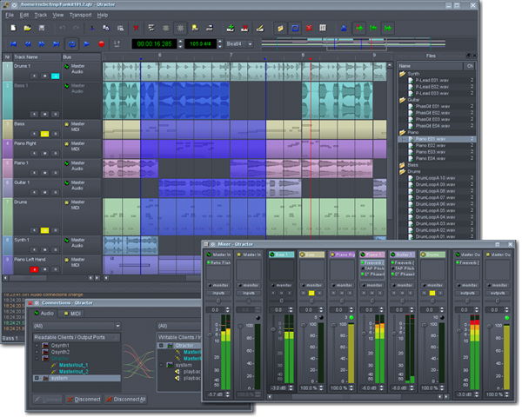Expand the system item in Readable Clients
522x417 pixels.
coord(37,378)
